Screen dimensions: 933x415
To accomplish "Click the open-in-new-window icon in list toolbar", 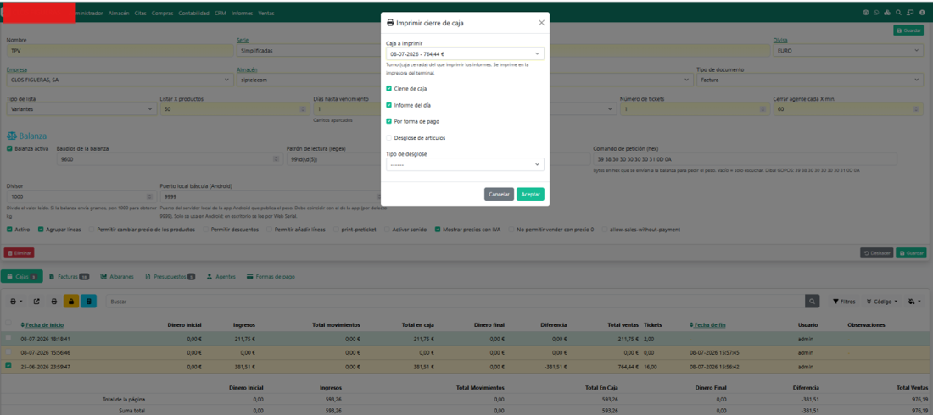I will pos(36,302).
